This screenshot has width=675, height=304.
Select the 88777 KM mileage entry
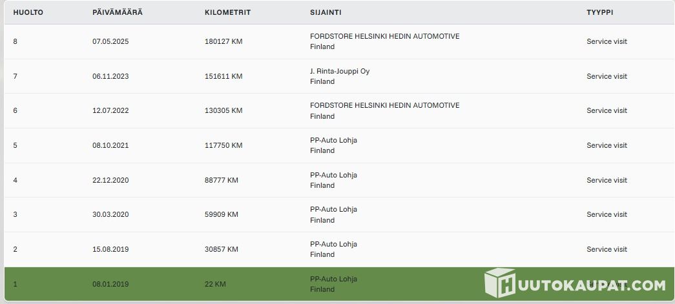[222, 180]
